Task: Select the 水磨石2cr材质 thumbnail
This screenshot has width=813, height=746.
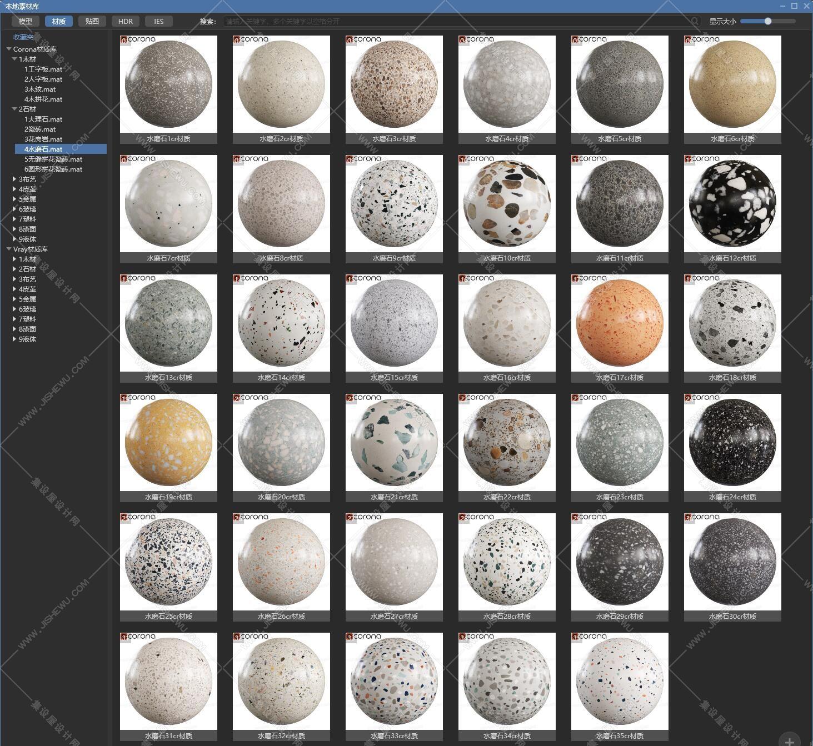Action: [281, 84]
